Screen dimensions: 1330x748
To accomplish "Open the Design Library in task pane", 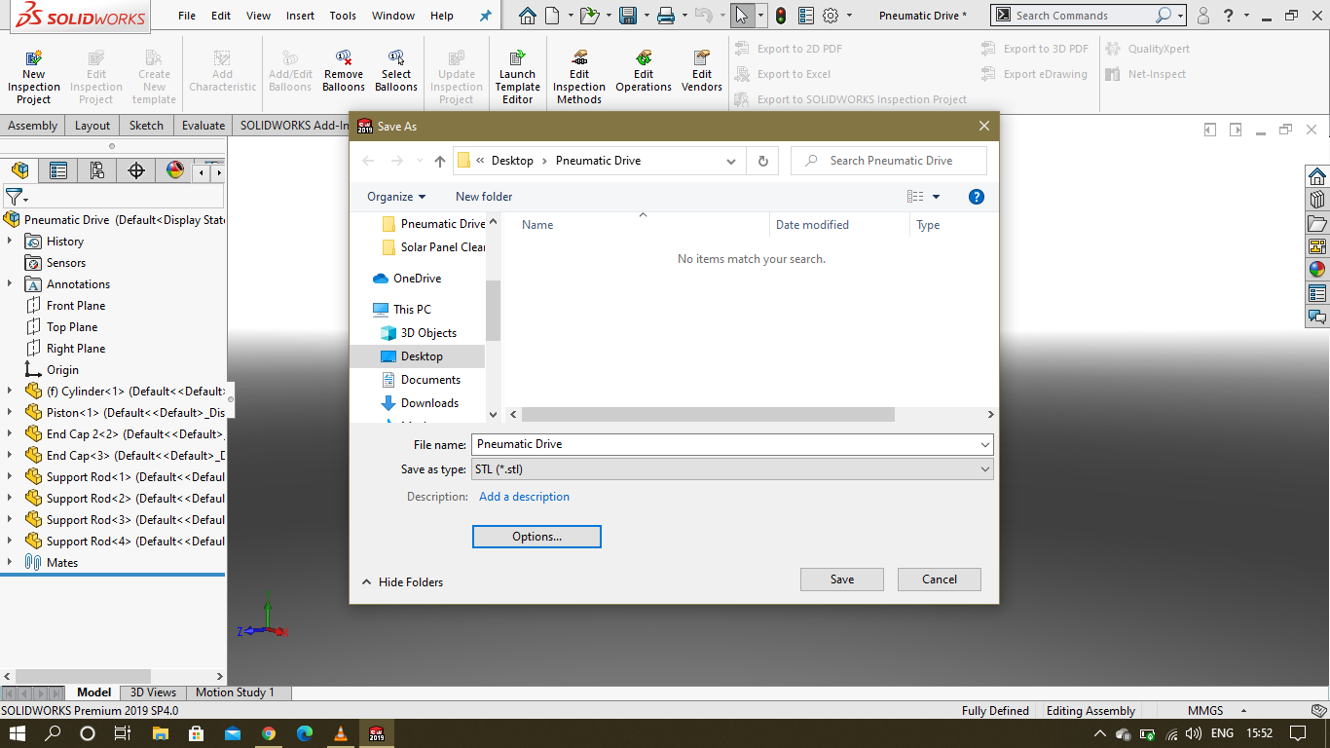I will (x=1317, y=199).
